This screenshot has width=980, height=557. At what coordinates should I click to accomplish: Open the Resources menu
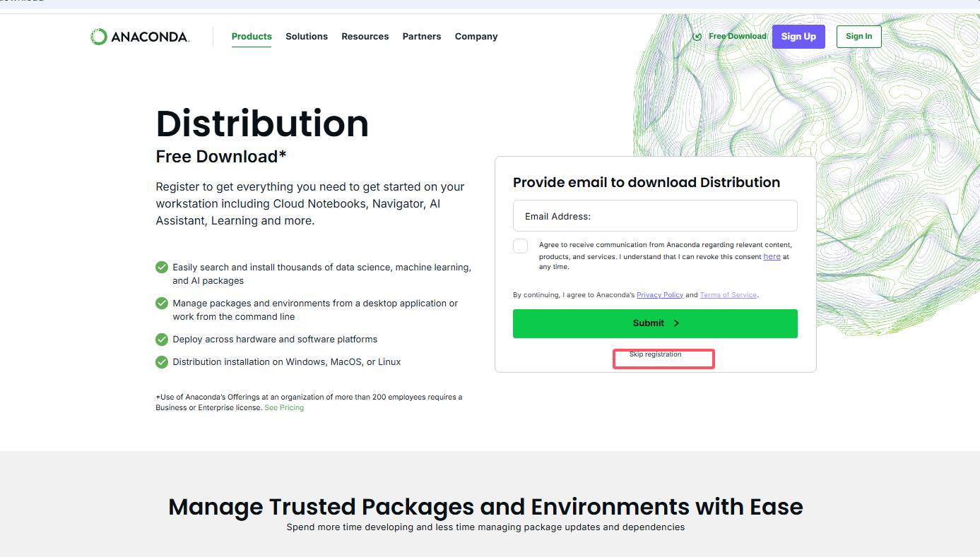[x=365, y=37]
